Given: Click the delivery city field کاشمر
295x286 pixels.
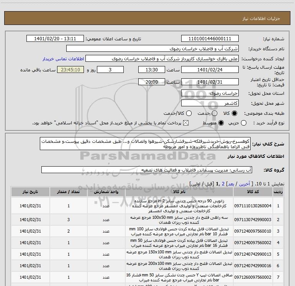Looking at the screenshot, I should [210, 103].
